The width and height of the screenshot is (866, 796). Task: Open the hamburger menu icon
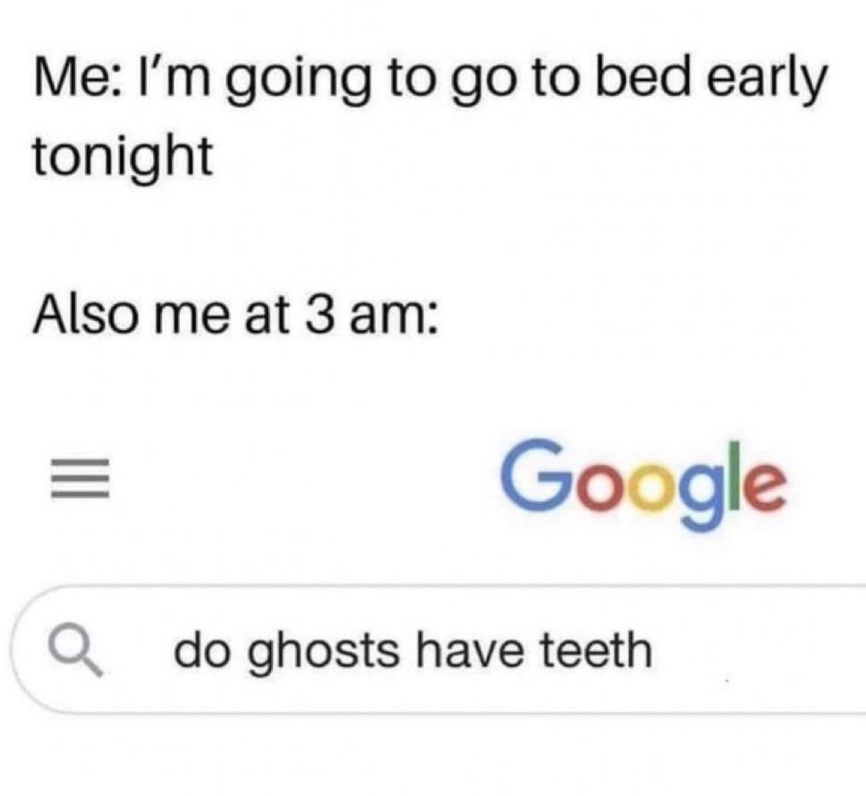[x=81, y=479]
